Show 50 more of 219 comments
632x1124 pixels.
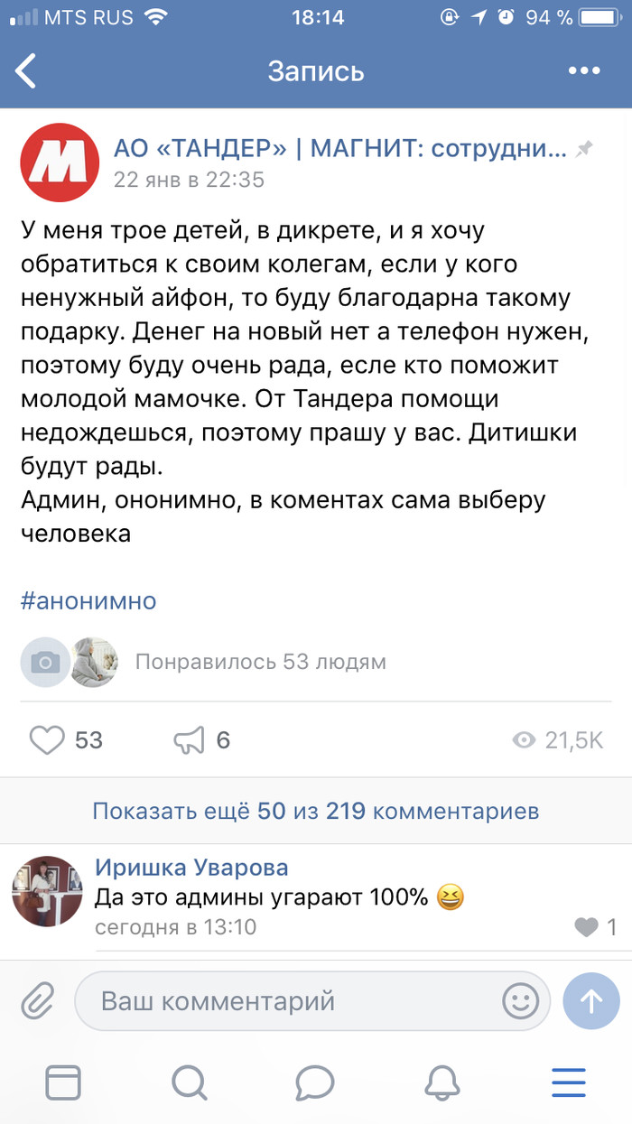[x=315, y=811]
